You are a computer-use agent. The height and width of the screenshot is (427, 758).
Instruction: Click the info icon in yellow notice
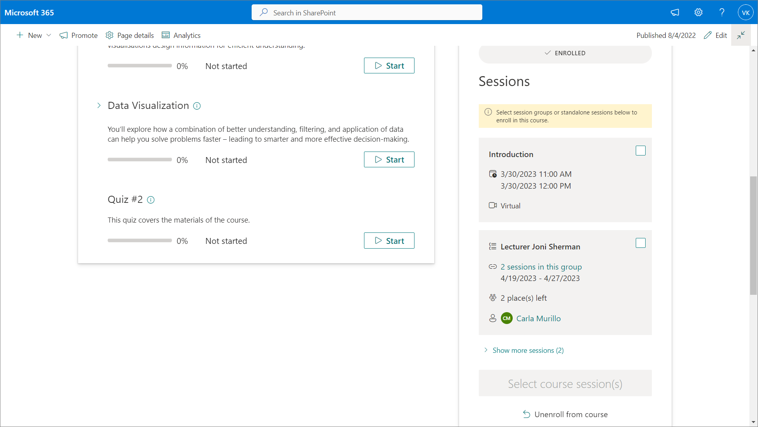coord(488,112)
